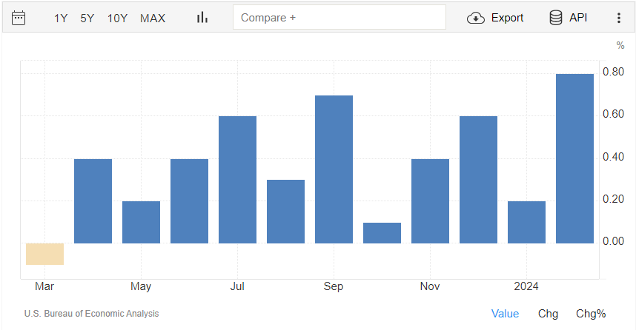The width and height of the screenshot is (636, 330).
Task: Select the 10Y time range
Action: (x=117, y=18)
